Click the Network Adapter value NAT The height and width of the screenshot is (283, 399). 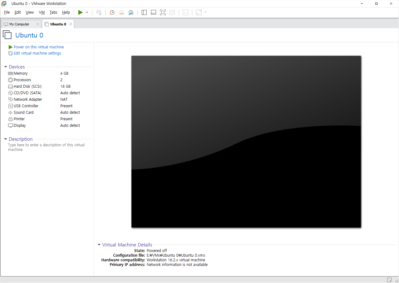click(64, 99)
